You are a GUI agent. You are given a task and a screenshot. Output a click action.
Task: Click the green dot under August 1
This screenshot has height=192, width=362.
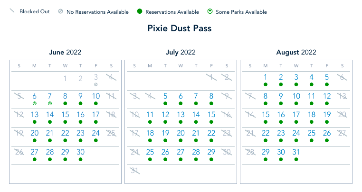[x=266, y=84]
